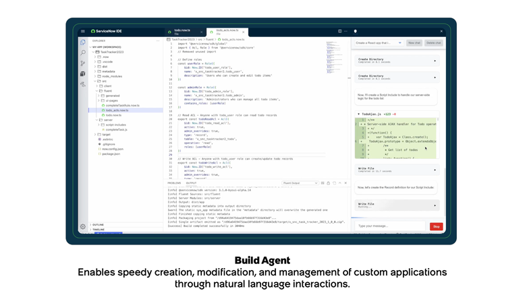The image size is (525, 295).
Task: Click the split editor layout icon
Action: [340, 31]
